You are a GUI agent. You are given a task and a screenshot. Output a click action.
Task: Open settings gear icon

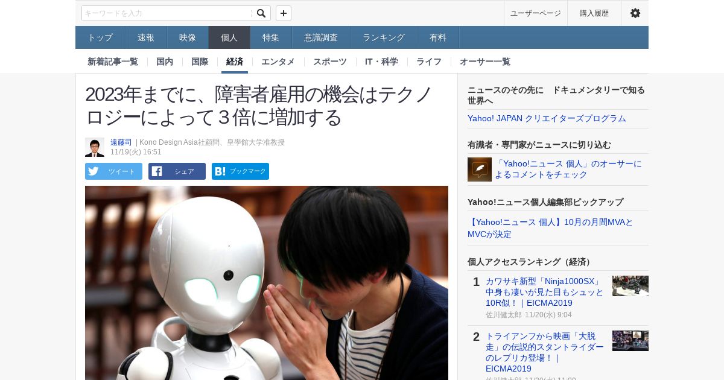[x=635, y=13]
